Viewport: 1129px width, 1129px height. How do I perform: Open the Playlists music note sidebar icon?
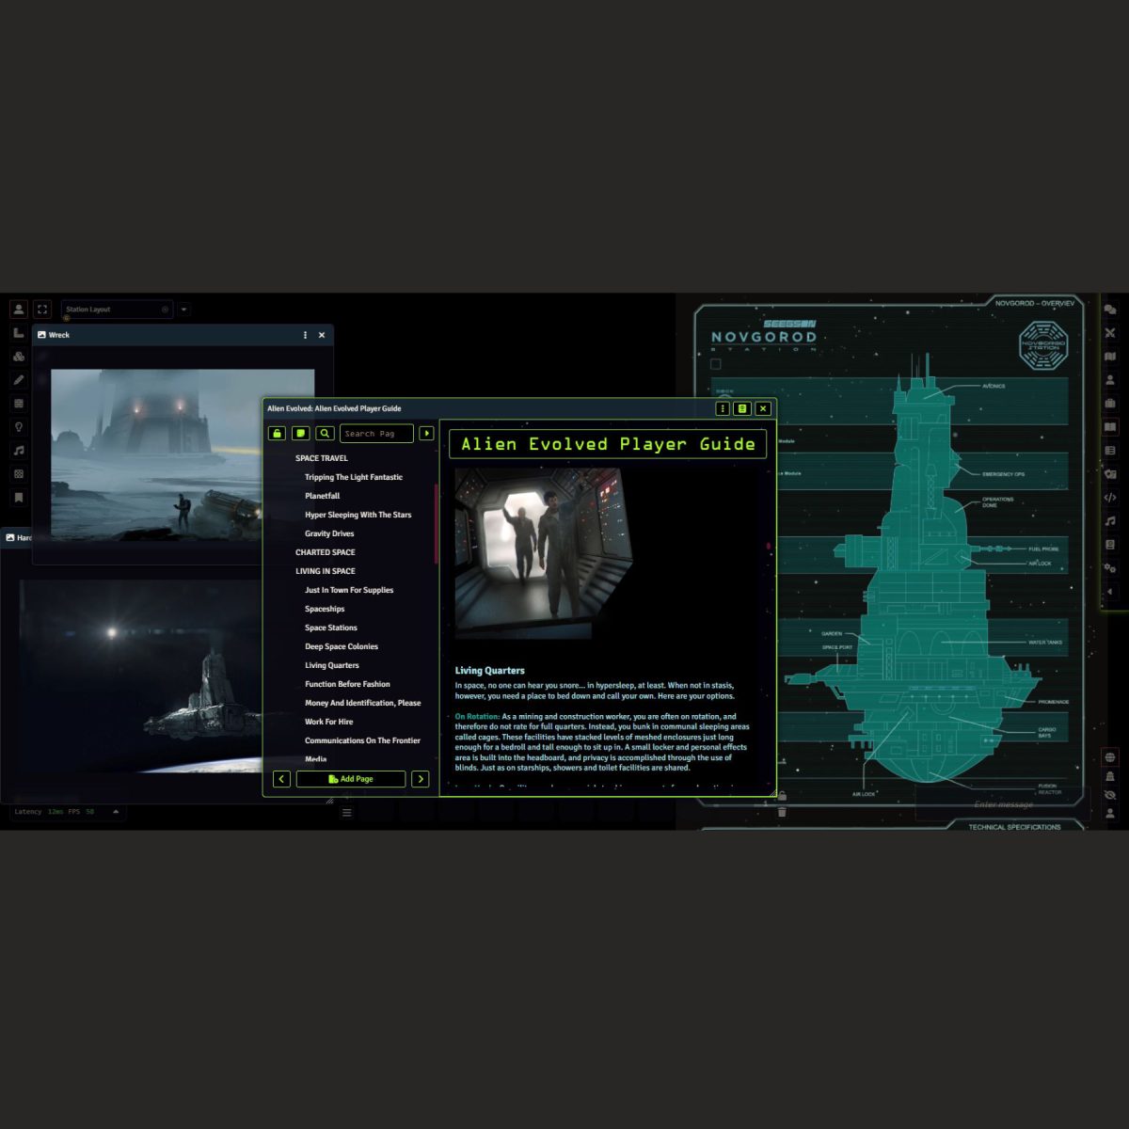[1110, 521]
